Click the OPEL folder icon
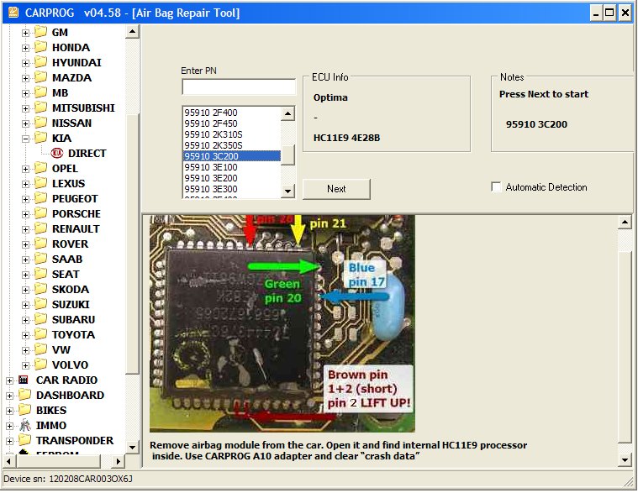The width and height of the screenshot is (638, 493). coord(40,168)
